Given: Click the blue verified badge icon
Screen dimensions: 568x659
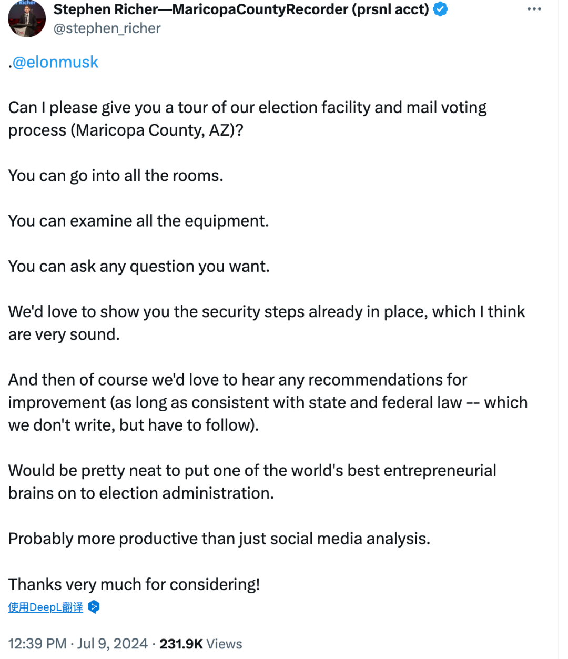Looking at the screenshot, I should tap(440, 9).
